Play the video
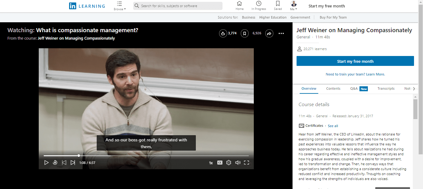 click(46, 162)
